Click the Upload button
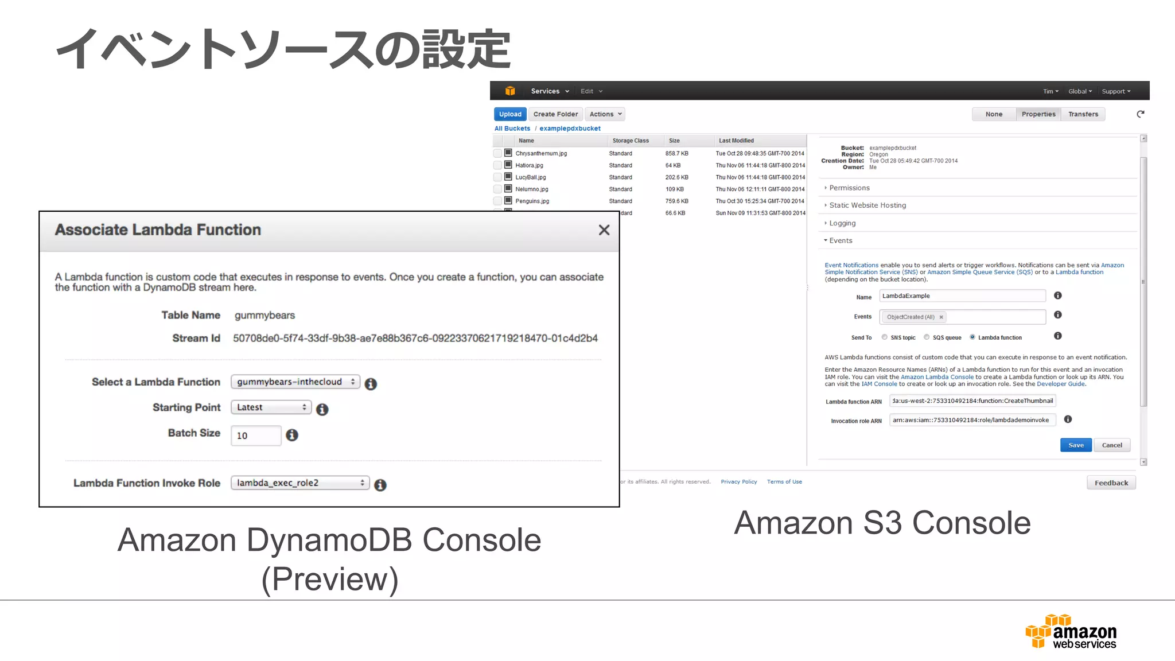The height and width of the screenshot is (661, 1175). pos(510,114)
